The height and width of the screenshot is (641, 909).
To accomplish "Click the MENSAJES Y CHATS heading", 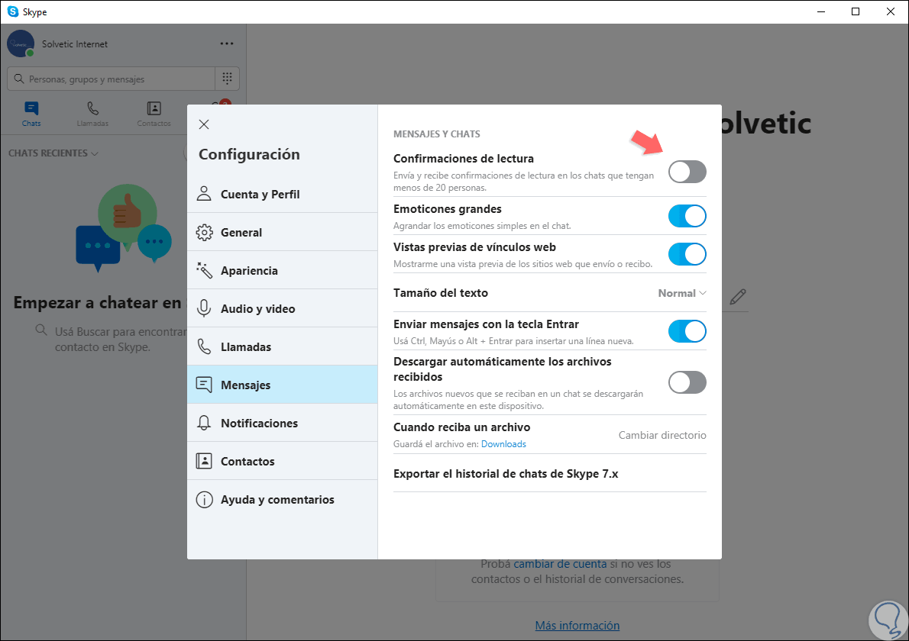I will 436,134.
